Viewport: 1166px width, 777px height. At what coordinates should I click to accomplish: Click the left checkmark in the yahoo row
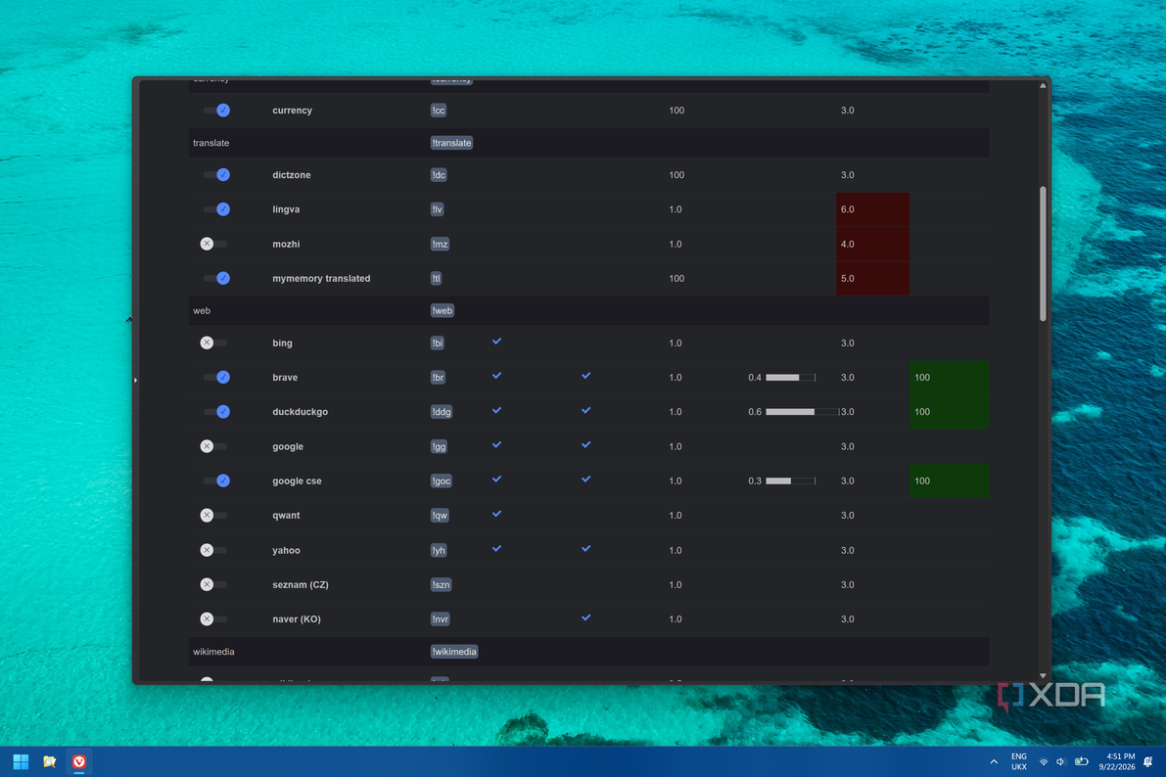tap(496, 549)
